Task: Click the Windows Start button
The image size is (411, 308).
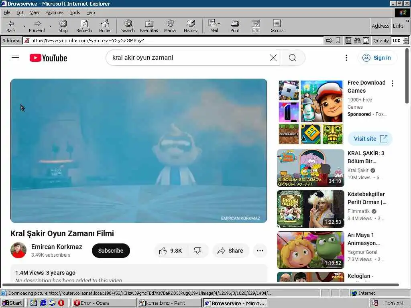Action: pyautogui.click(x=12, y=303)
